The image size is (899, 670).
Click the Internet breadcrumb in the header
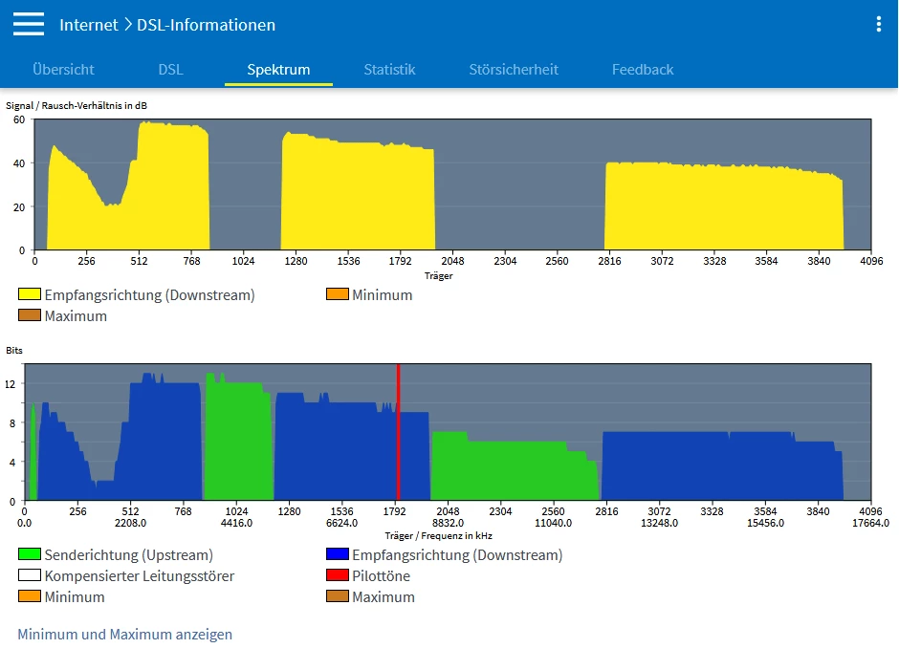pos(89,25)
